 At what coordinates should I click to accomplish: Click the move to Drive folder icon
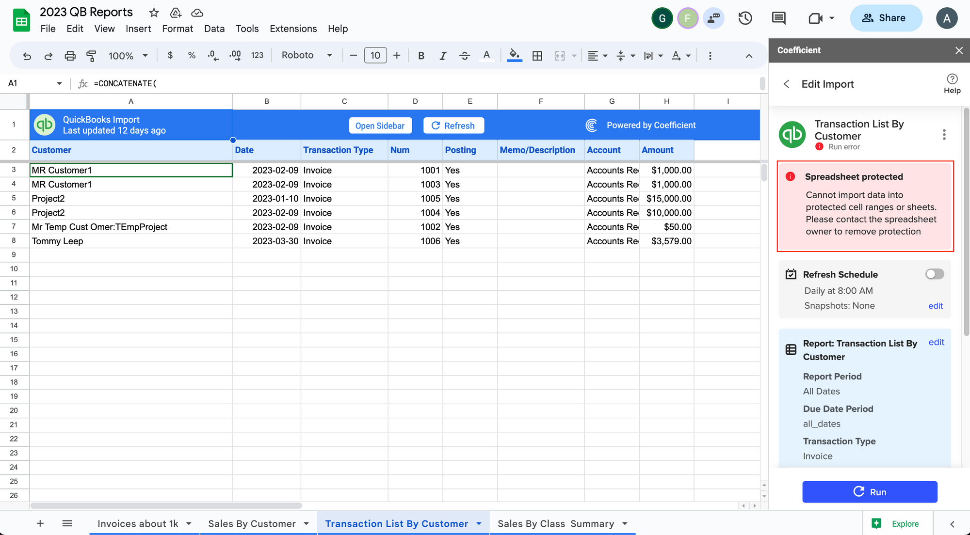click(x=176, y=13)
